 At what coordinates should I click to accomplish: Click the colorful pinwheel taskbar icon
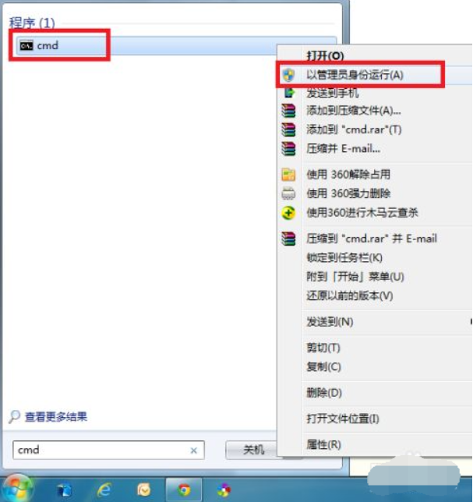(224, 490)
